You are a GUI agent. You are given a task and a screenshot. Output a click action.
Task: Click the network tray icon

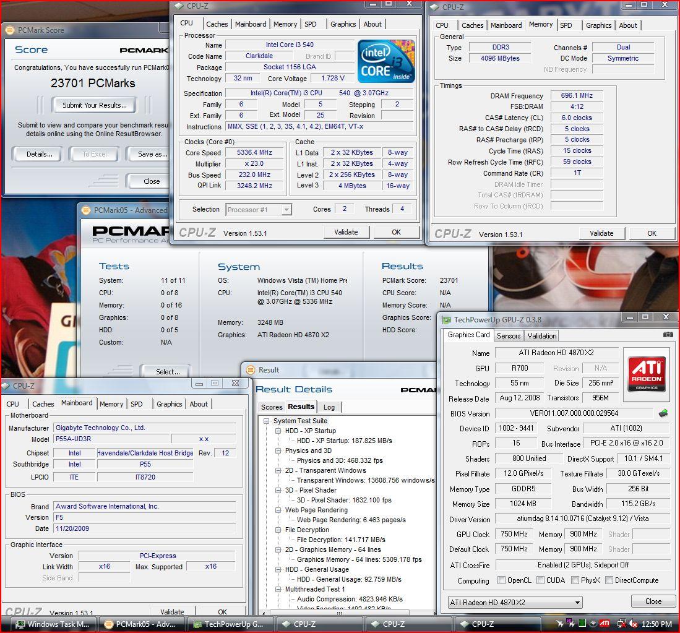click(x=621, y=624)
